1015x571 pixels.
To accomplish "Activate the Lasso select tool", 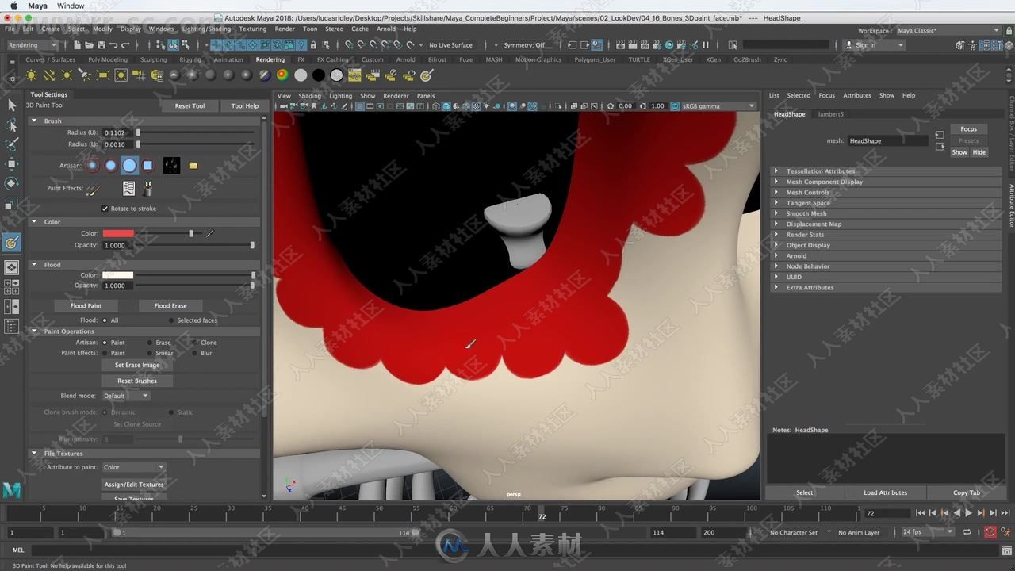I will [11, 125].
